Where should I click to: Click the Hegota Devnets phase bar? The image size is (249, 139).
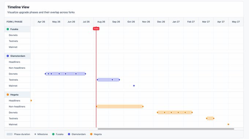pyautogui.click(x=175, y=112)
